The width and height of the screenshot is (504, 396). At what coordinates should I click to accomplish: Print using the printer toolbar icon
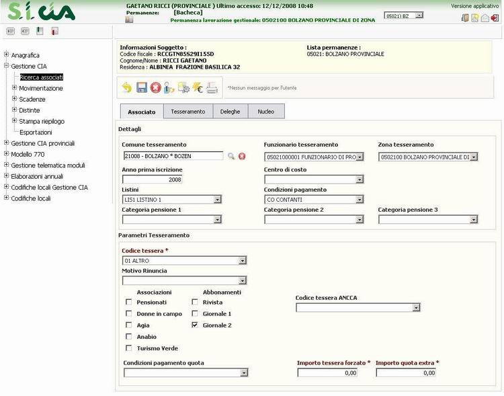coord(212,87)
